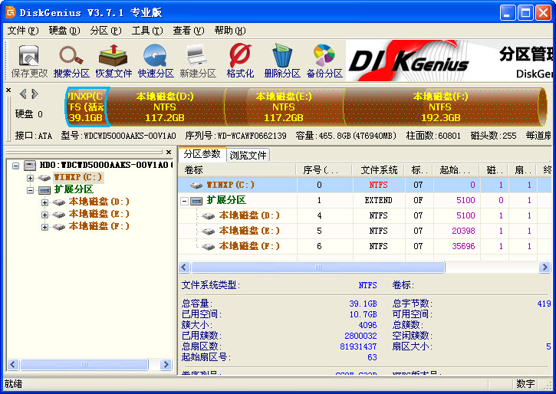Expand 本地磁盘(D:) in the left tree
556x394 pixels.
click(x=44, y=202)
